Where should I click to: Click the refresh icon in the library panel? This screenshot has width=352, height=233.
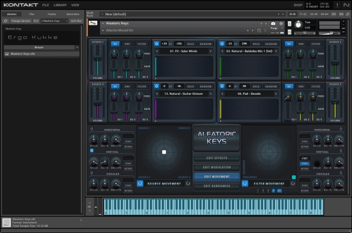5,21
